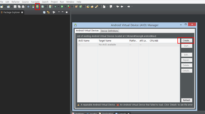Click the Open Task folder icon
Screen dimensions: 205x114
coord(92,7)
